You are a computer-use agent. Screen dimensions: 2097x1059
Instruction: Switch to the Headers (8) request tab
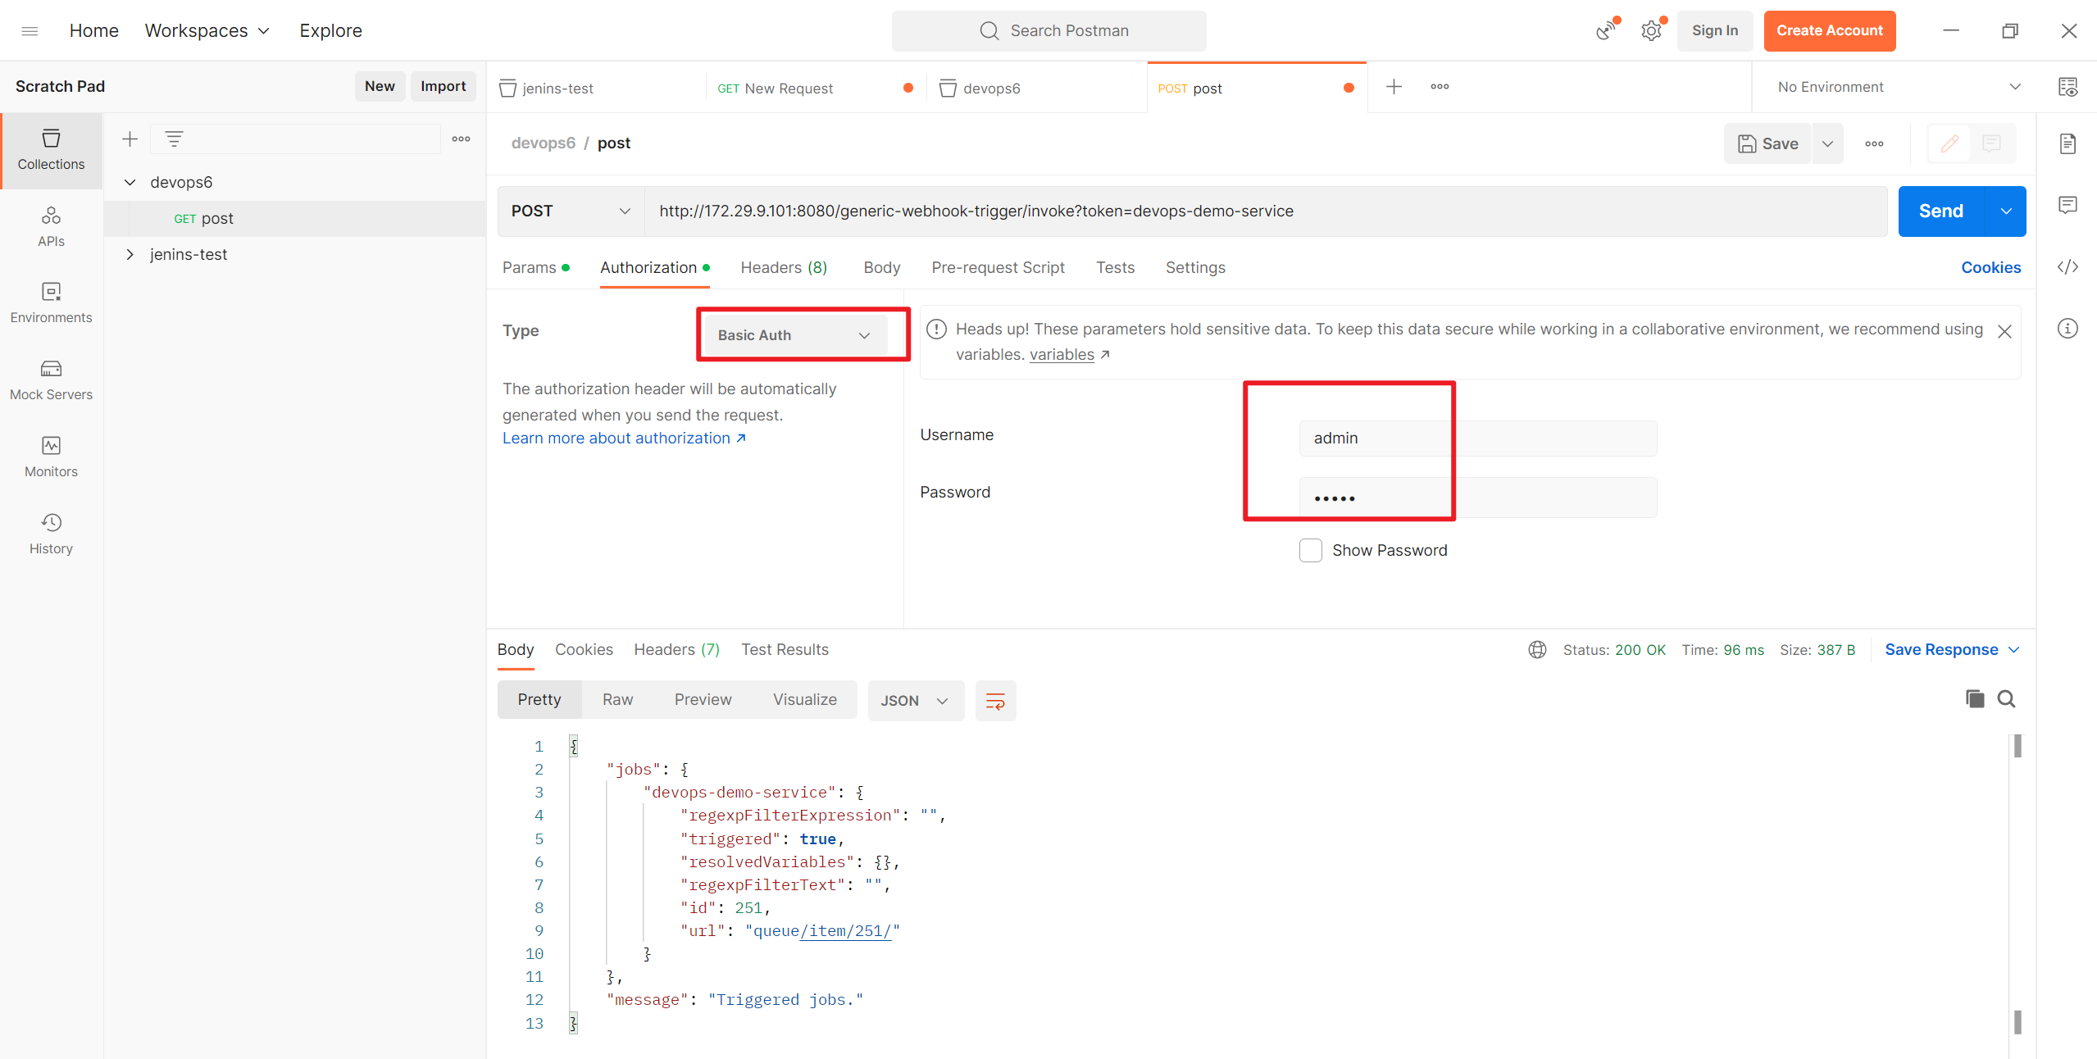click(x=784, y=268)
